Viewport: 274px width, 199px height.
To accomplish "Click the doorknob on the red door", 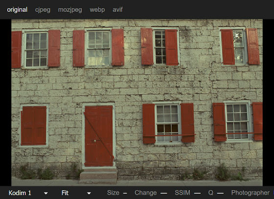I will (95, 141).
